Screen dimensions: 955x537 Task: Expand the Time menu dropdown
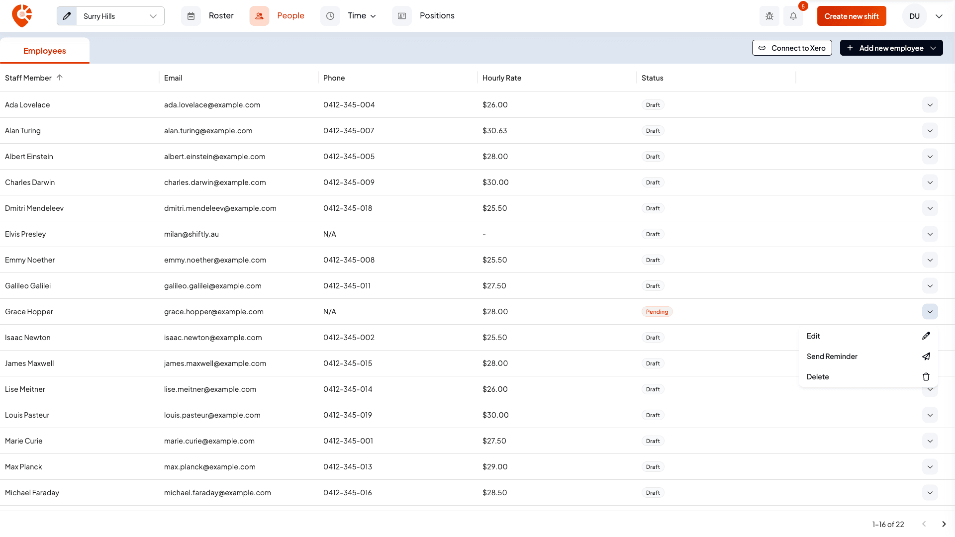point(374,16)
